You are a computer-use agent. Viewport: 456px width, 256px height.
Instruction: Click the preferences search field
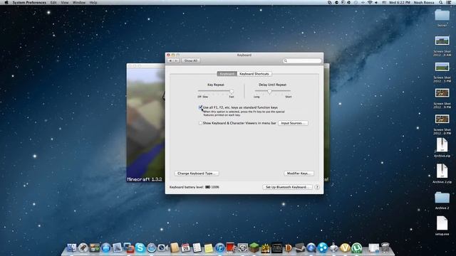pyautogui.click(x=302, y=60)
